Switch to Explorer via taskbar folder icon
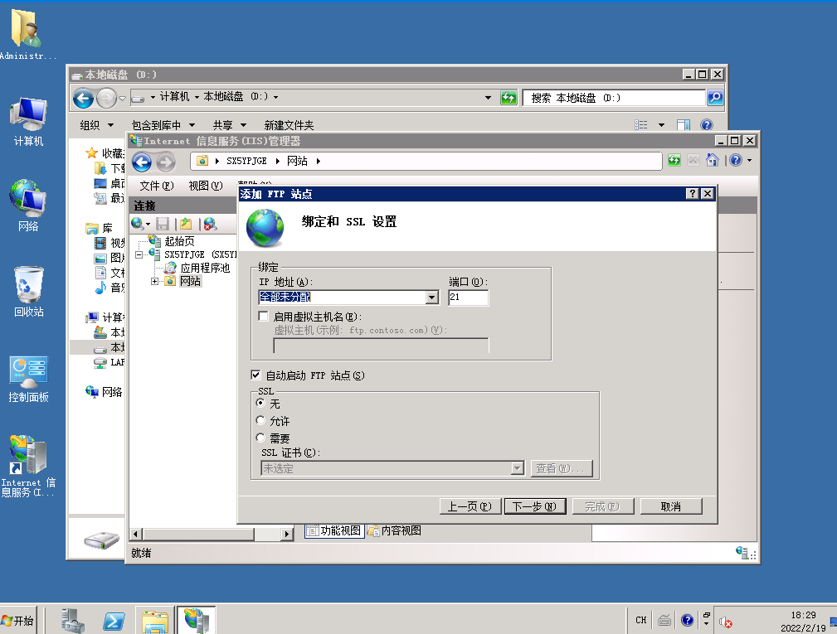The width and height of the screenshot is (837, 634). 155,621
